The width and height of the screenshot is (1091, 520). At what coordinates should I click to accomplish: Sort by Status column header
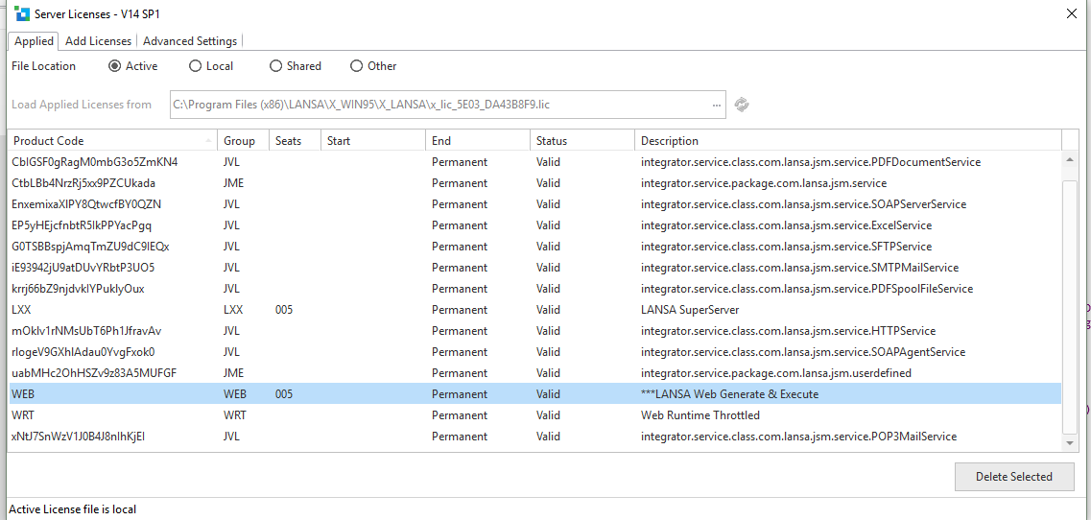coord(581,141)
